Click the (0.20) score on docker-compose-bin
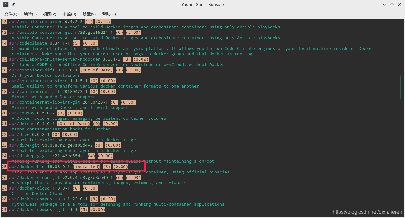 pos(108,199)
